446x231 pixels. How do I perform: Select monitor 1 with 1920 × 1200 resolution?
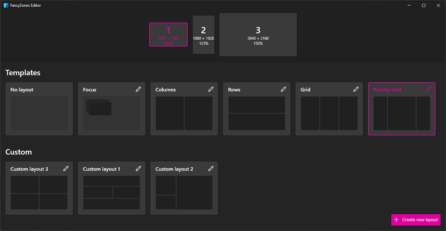168,34
